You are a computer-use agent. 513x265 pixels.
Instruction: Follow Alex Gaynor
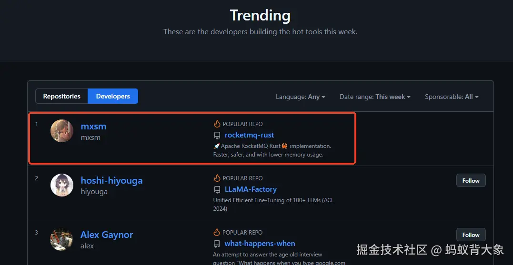click(x=471, y=235)
